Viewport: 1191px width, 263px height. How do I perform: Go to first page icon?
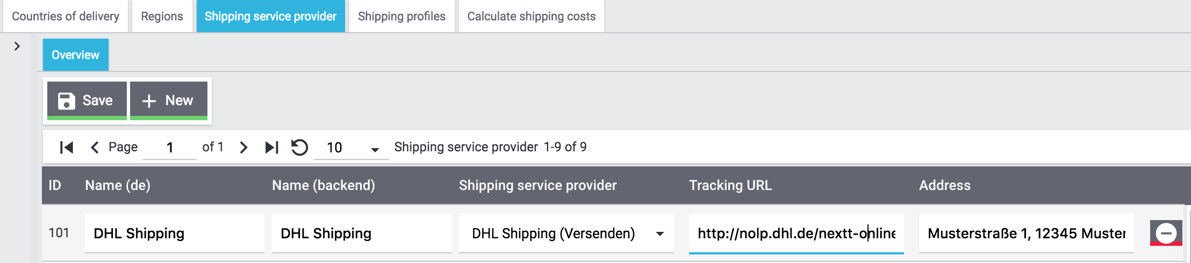pos(67,148)
